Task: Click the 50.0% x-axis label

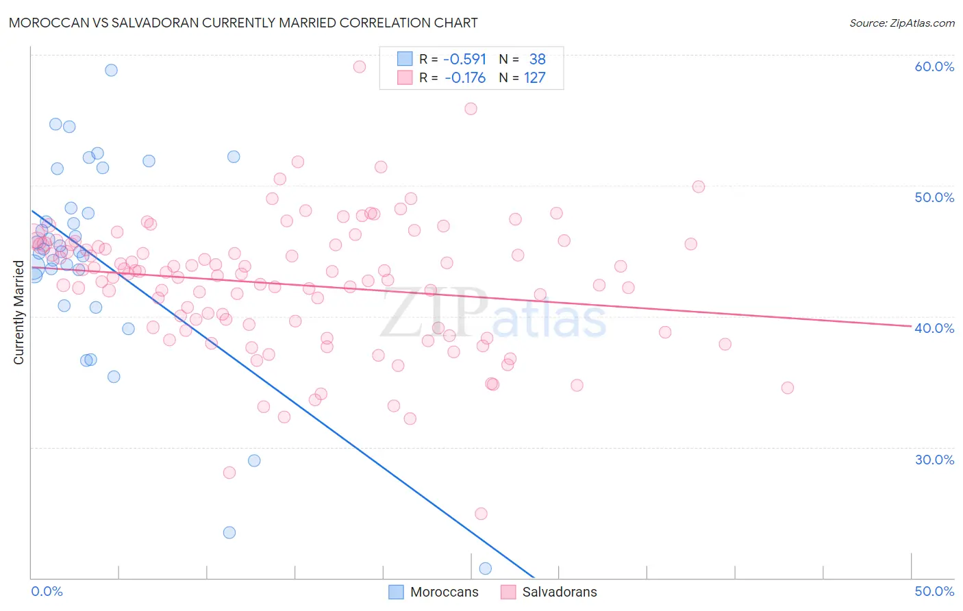Action: 934,591
